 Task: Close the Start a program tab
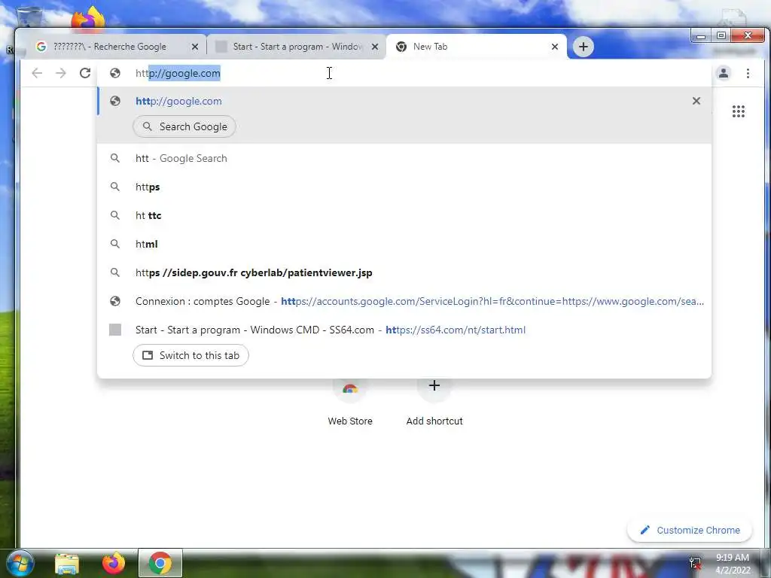pyautogui.click(x=375, y=47)
